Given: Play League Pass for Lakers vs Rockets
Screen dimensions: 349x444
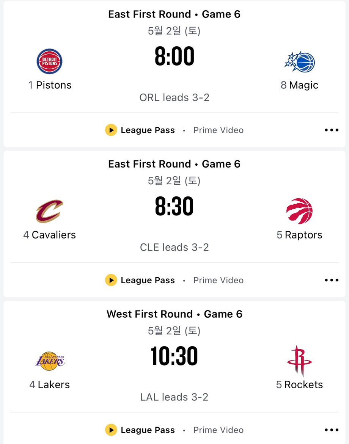Looking at the screenshot, I should click(x=140, y=430).
